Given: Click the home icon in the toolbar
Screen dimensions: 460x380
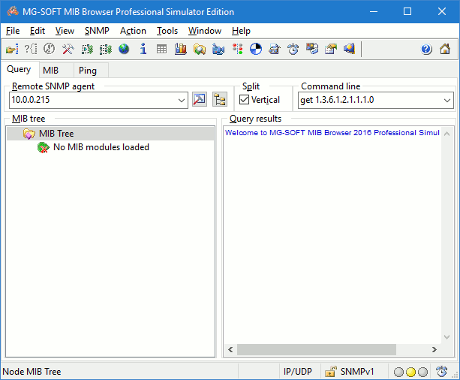Looking at the screenshot, I should [x=445, y=50].
